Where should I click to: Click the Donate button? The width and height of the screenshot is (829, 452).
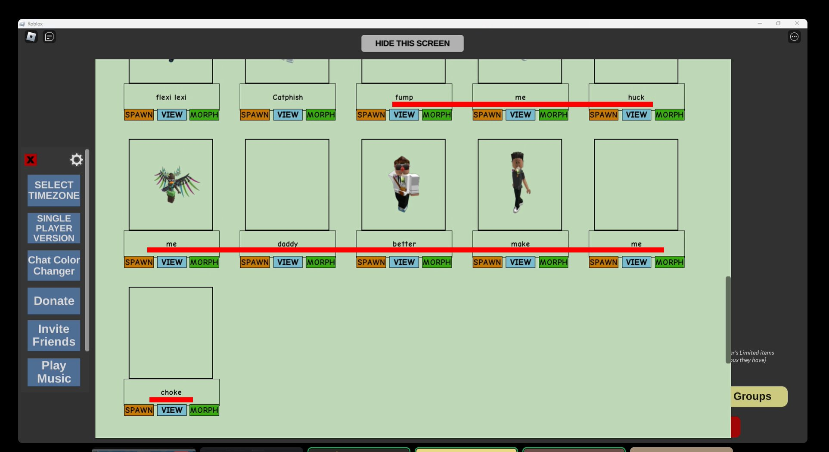pos(54,301)
